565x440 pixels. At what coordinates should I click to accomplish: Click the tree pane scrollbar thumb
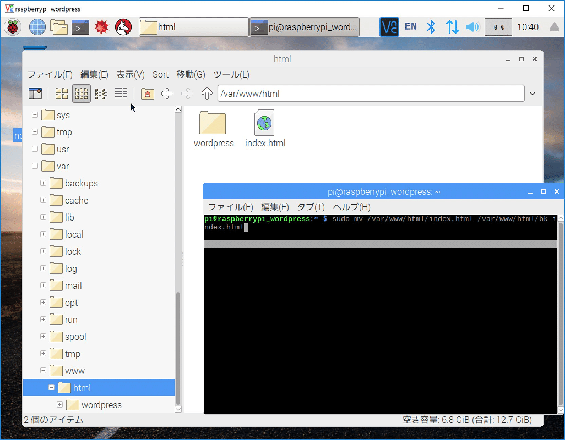[178, 349]
